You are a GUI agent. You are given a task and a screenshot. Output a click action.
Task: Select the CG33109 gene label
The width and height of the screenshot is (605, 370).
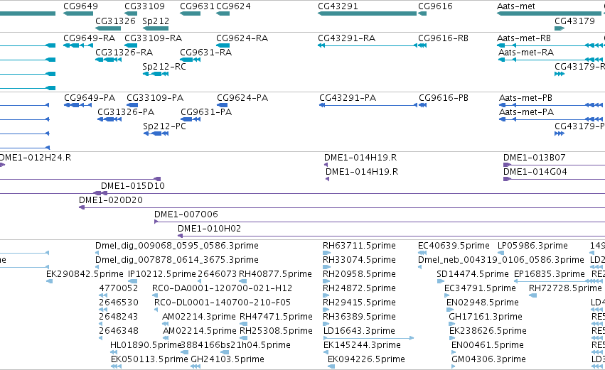tap(145, 6)
